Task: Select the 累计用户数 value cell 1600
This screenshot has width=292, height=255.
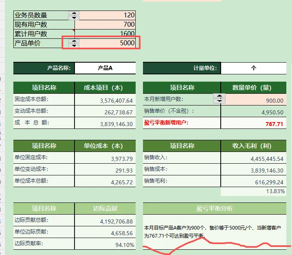Action: pos(105,34)
